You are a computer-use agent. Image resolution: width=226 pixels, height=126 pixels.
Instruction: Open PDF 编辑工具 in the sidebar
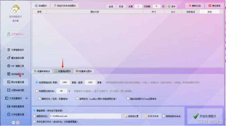pyautogui.click(x=16, y=66)
